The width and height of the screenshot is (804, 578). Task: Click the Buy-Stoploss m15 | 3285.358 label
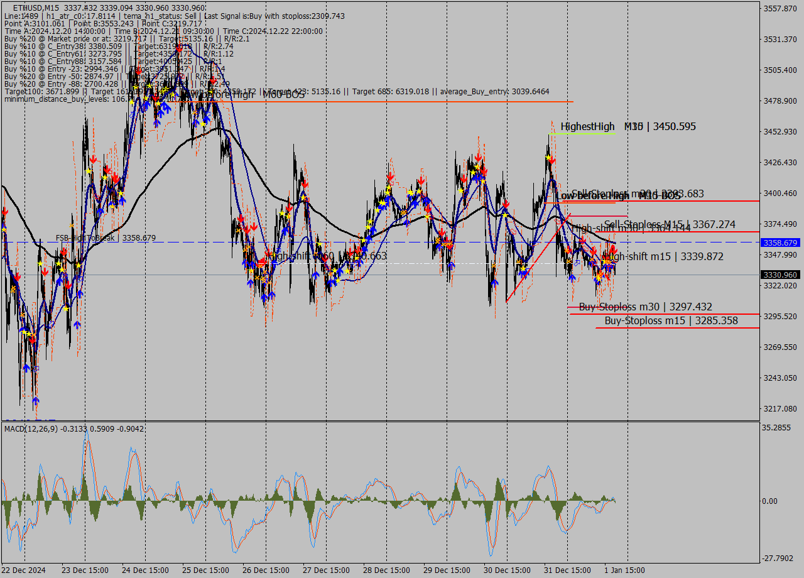tap(671, 320)
